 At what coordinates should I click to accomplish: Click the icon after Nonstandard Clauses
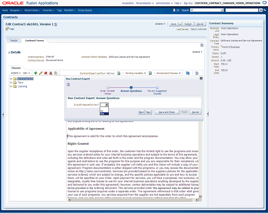point(188,73)
